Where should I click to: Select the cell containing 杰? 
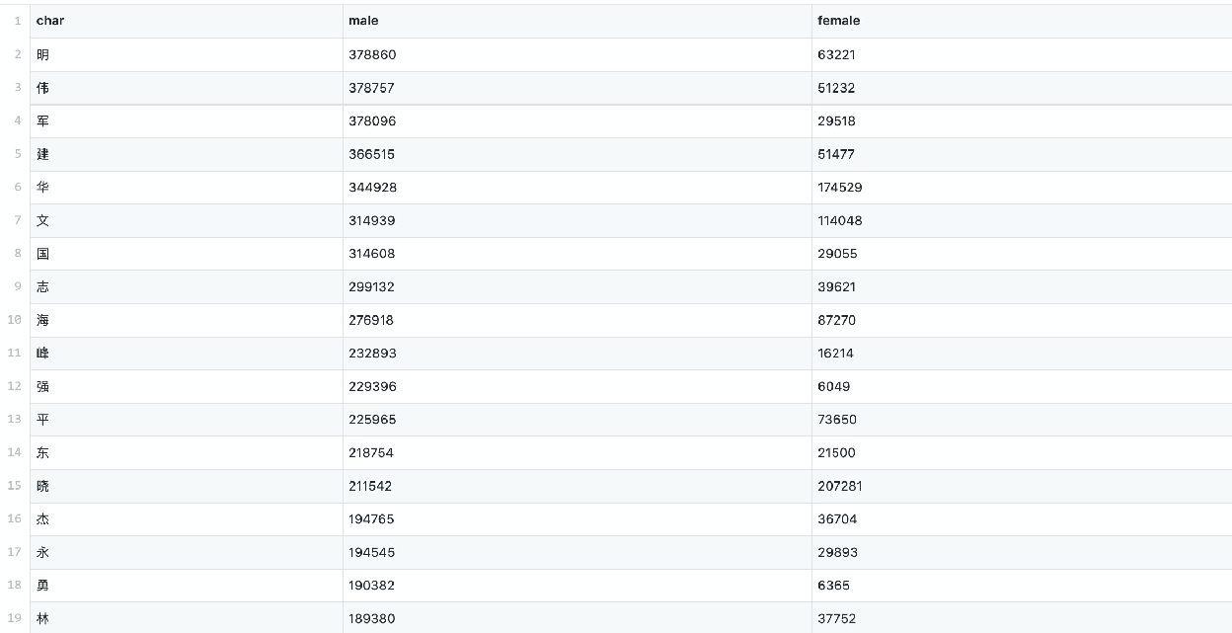pos(42,519)
